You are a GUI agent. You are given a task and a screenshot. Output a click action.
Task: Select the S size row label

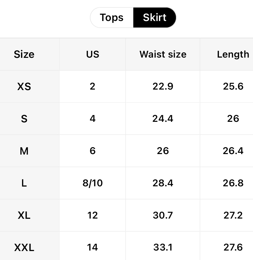click(x=24, y=119)
